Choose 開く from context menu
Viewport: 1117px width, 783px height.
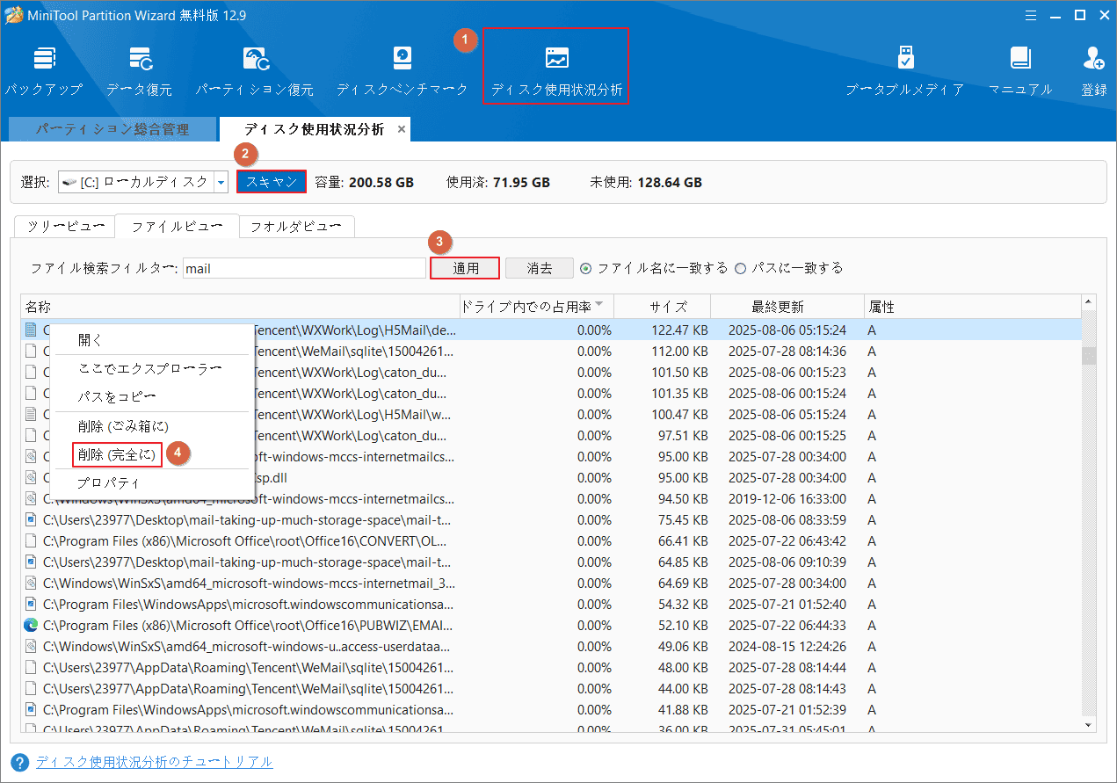pyautogui.click(x=152, y=340)
